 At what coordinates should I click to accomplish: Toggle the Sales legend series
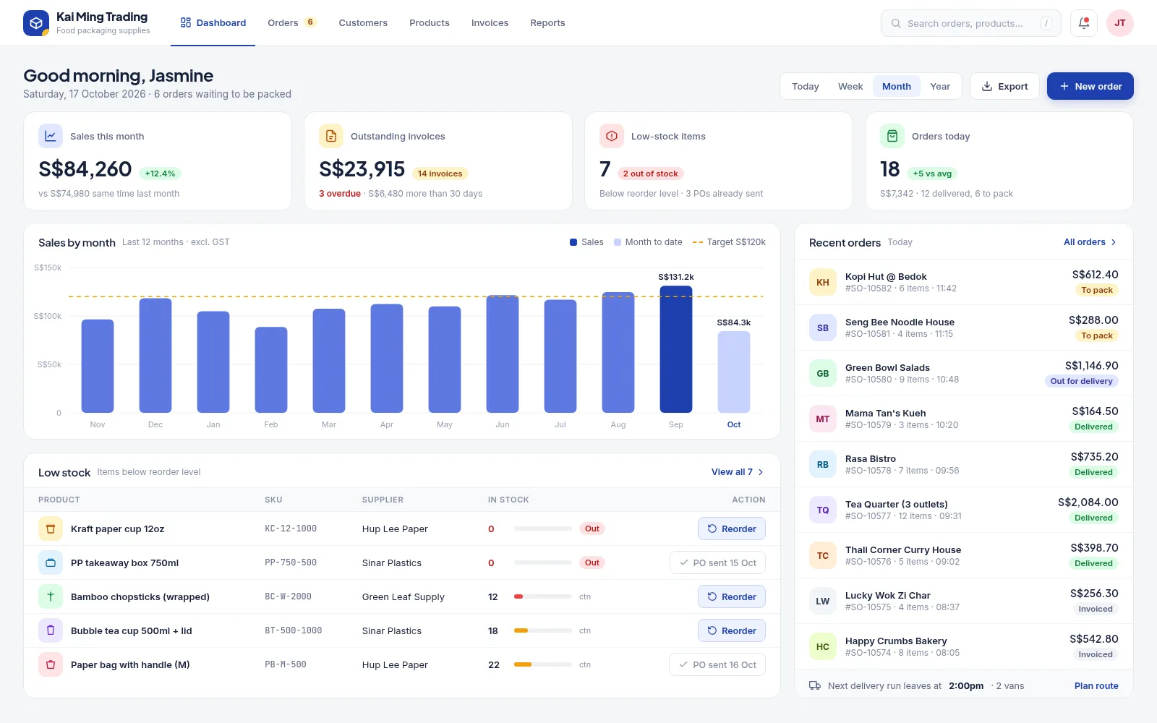586,242
